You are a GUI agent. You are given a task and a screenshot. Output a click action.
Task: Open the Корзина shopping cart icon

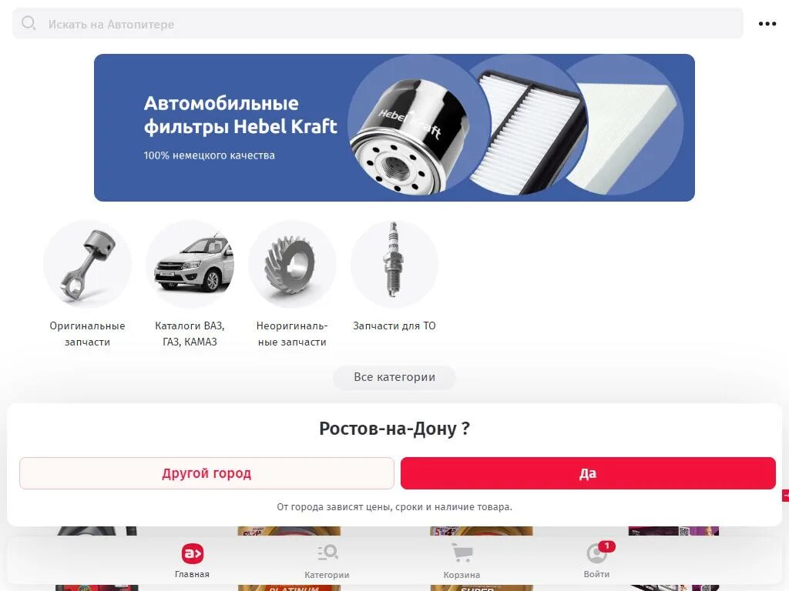(x=462, y=553)
